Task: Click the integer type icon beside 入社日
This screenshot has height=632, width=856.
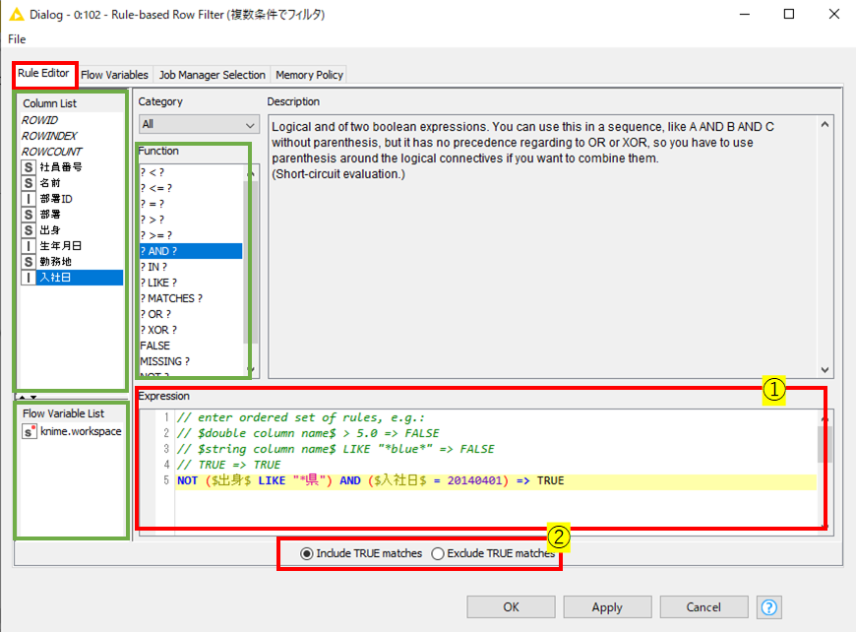Action: tap(29, 278)
